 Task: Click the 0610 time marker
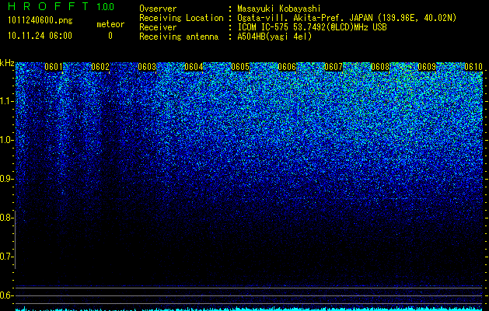click(473, 67)
